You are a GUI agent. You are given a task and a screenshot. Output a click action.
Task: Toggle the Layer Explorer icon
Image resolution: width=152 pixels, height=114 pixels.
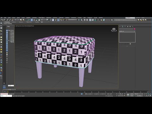[x=87, y=20]
